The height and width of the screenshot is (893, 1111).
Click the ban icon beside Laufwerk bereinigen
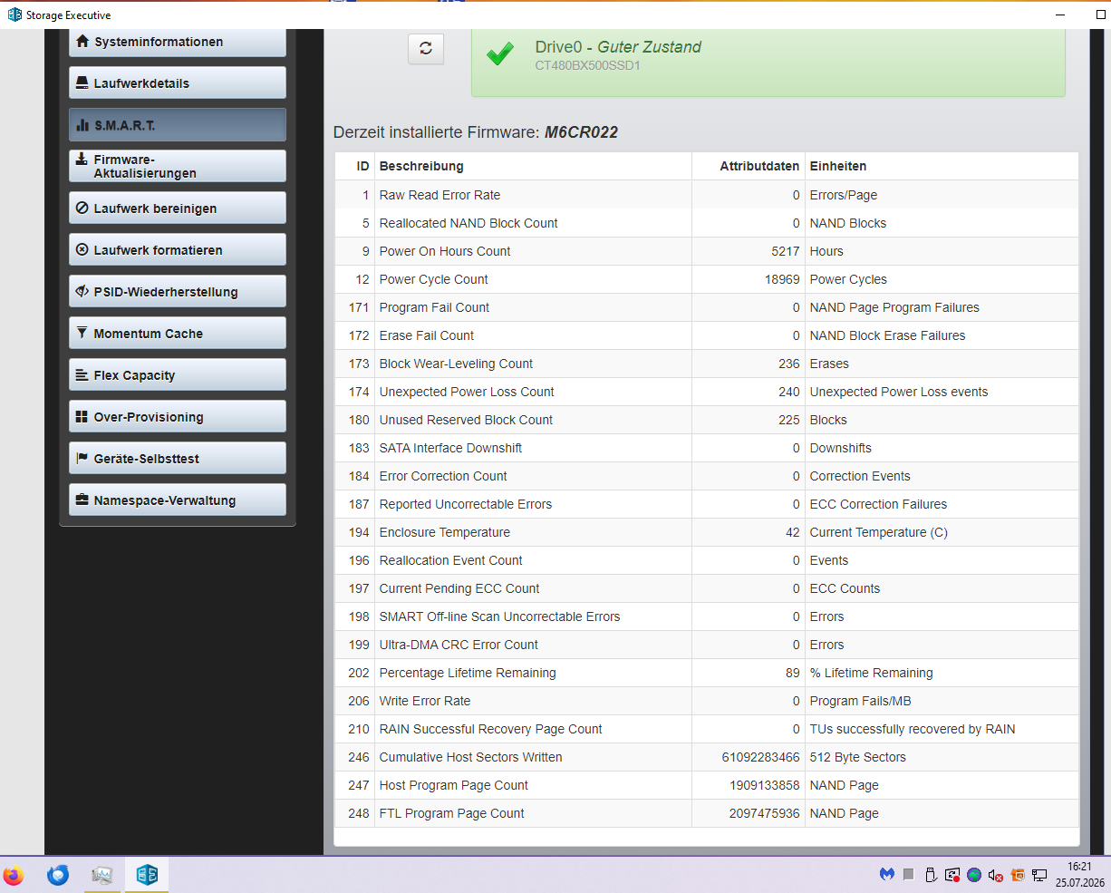point(82,208)
